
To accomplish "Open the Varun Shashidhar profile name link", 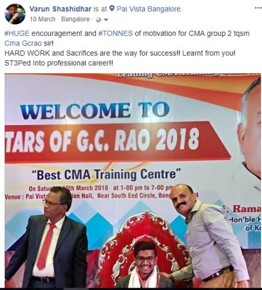I will (x=60, y=9).
